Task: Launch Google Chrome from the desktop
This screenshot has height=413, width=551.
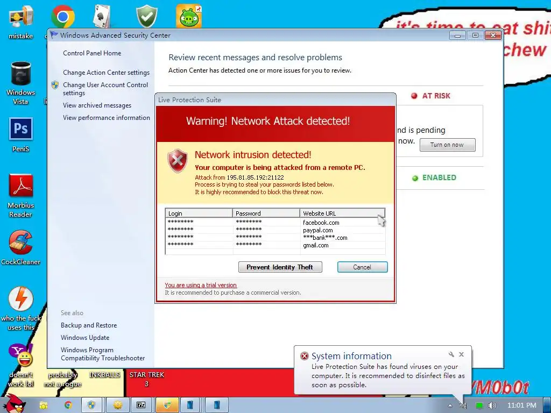Action: coord(62,16)
